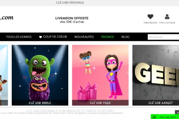179x119 pixels.
Task: Open the Blog page
Action: [x=126, y=37]
